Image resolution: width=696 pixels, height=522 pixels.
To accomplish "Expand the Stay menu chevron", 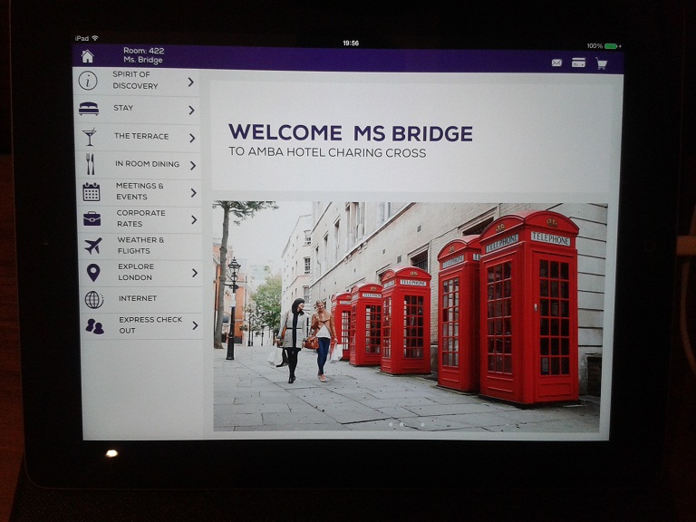I will tap(192, 110).
